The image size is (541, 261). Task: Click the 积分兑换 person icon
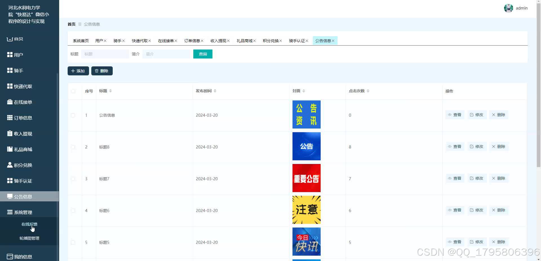pos(10,165)
